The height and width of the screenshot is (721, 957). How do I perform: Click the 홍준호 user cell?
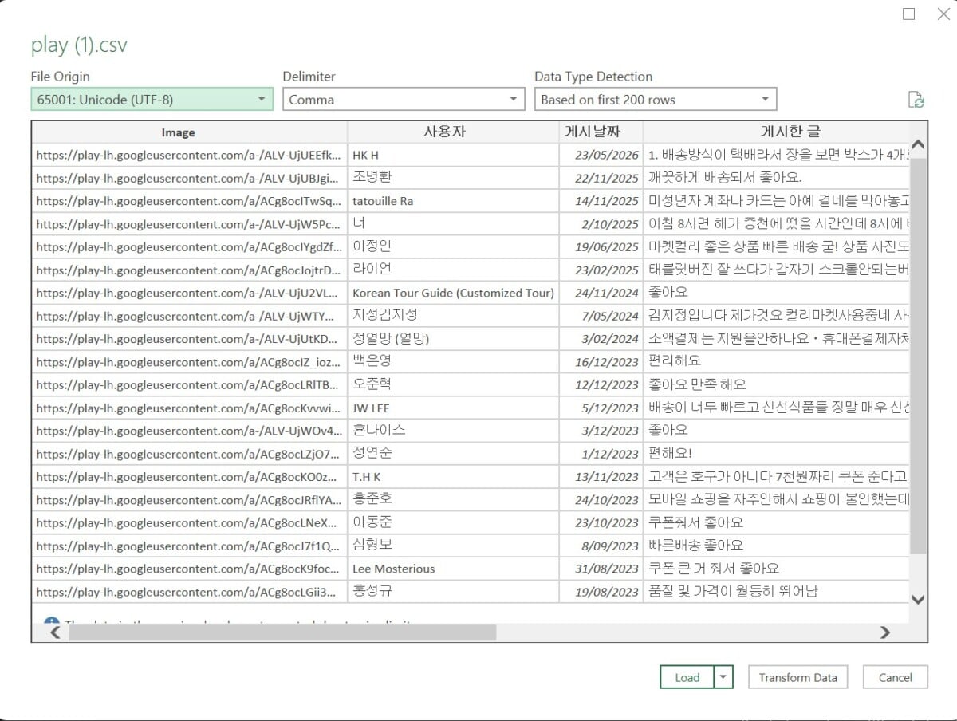pos(454,500)
